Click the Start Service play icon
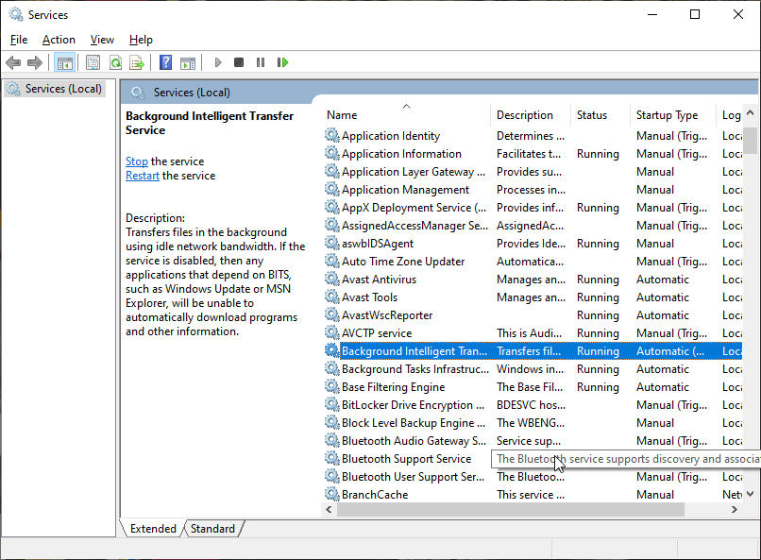This screenshot has height=560, width=761. [x=218, y=62]
